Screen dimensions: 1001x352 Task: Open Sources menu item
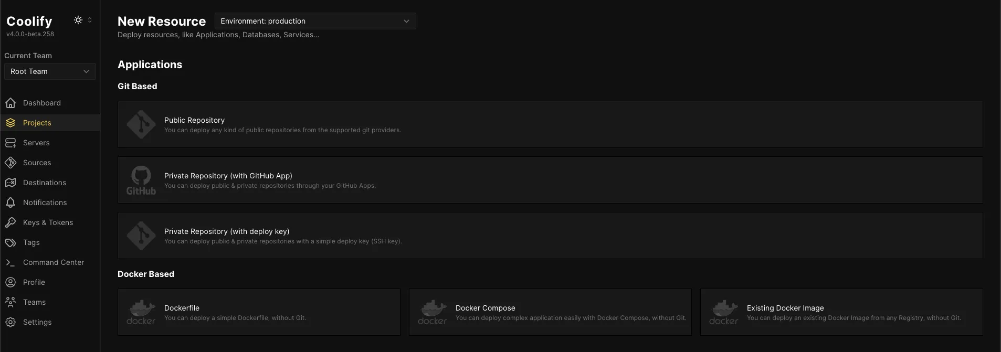pyautogui.click(x=50, y=163)
